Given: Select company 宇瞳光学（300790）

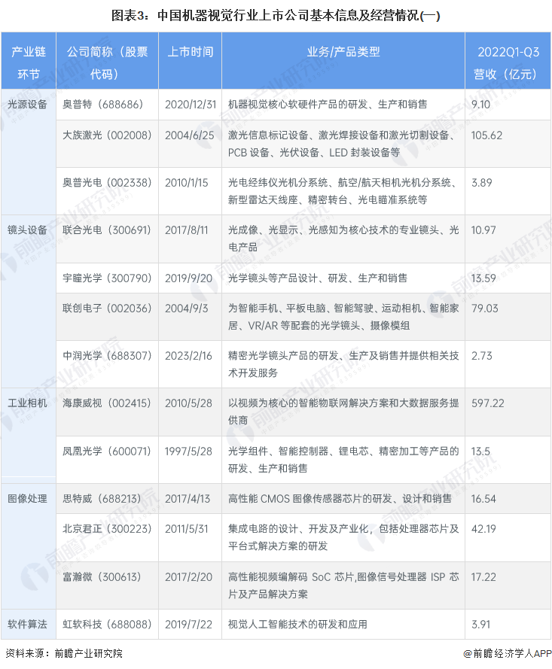Looking at the screenshot, I should tap(107, 278).
